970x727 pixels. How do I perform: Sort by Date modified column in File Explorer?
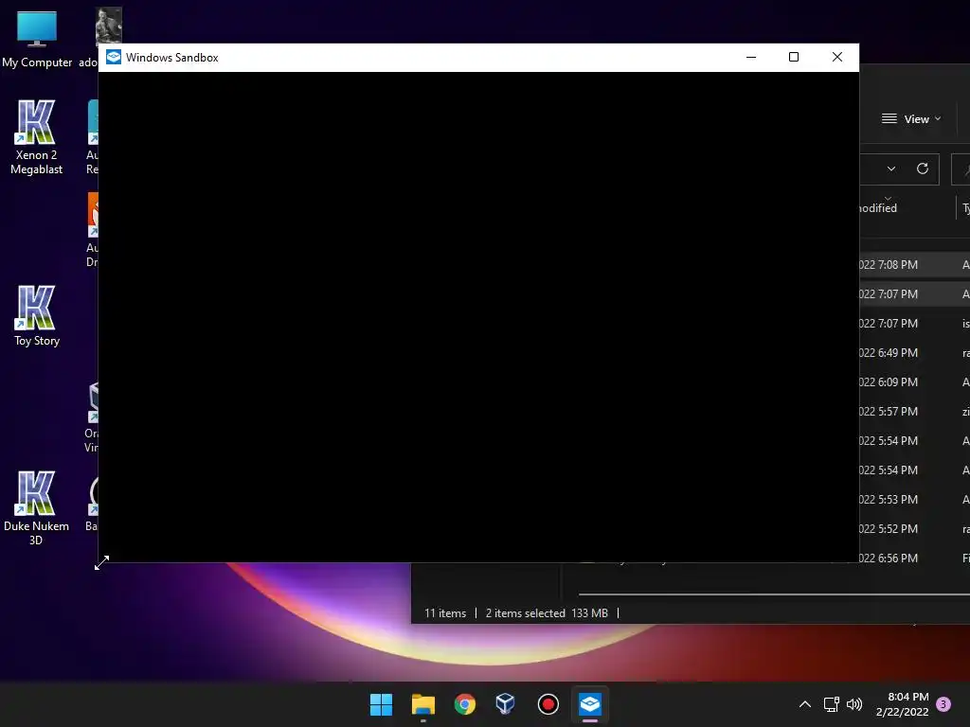coord(878,207)
